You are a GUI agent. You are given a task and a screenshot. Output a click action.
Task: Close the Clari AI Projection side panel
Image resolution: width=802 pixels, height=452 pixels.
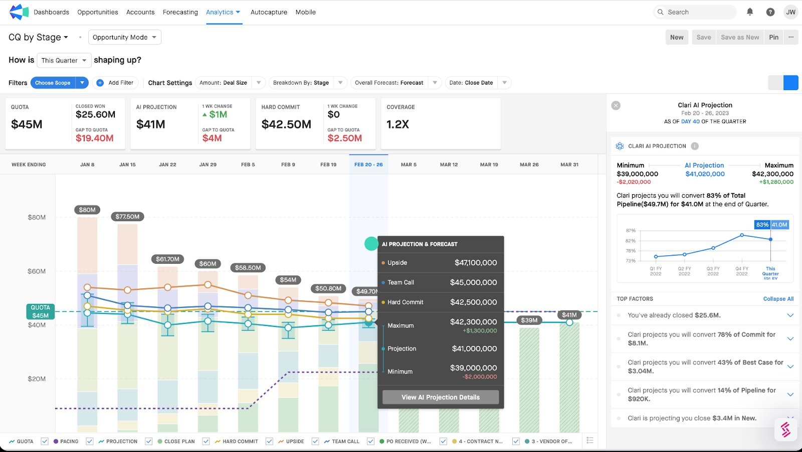[x=616, y=106]
